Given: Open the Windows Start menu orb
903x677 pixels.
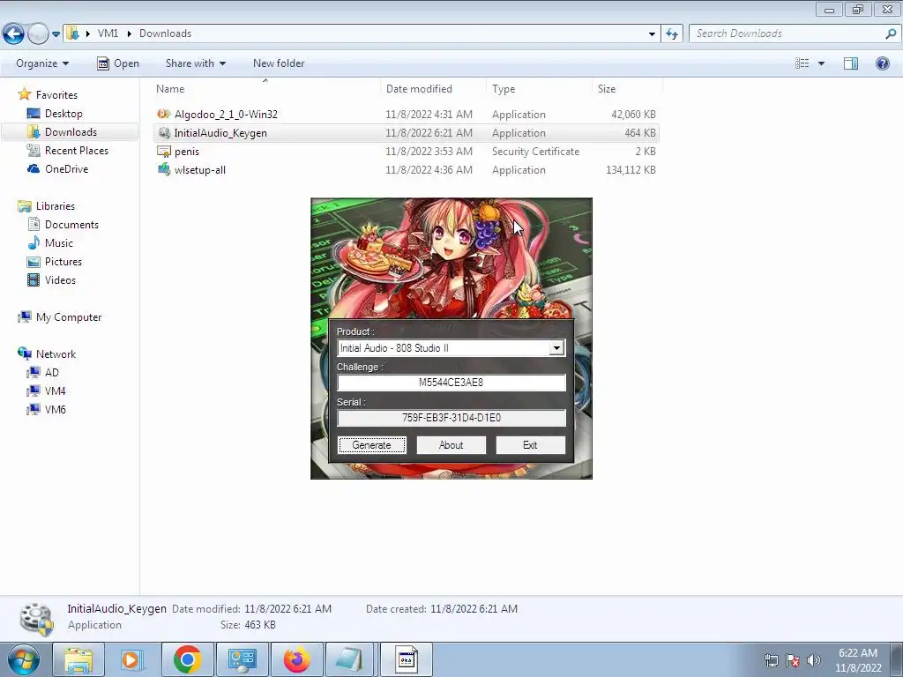Looking at the screenshot, I should (x=23, y=659).
